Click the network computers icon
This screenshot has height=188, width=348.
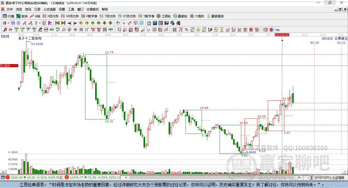(x=173, y=23)
